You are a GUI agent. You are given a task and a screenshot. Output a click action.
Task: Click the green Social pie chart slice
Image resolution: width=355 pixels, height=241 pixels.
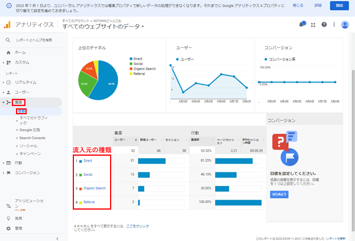pos(86,84)
